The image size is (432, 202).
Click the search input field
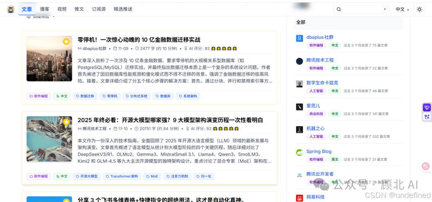point(362,9)
